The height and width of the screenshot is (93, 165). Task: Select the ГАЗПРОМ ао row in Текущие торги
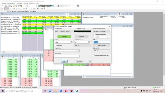(41, 25)
